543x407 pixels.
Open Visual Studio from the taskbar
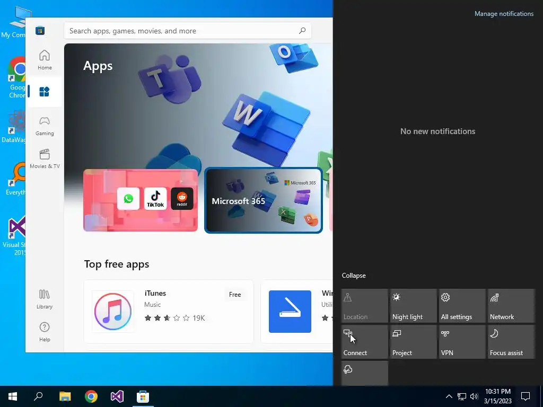(x=117, y=396)
